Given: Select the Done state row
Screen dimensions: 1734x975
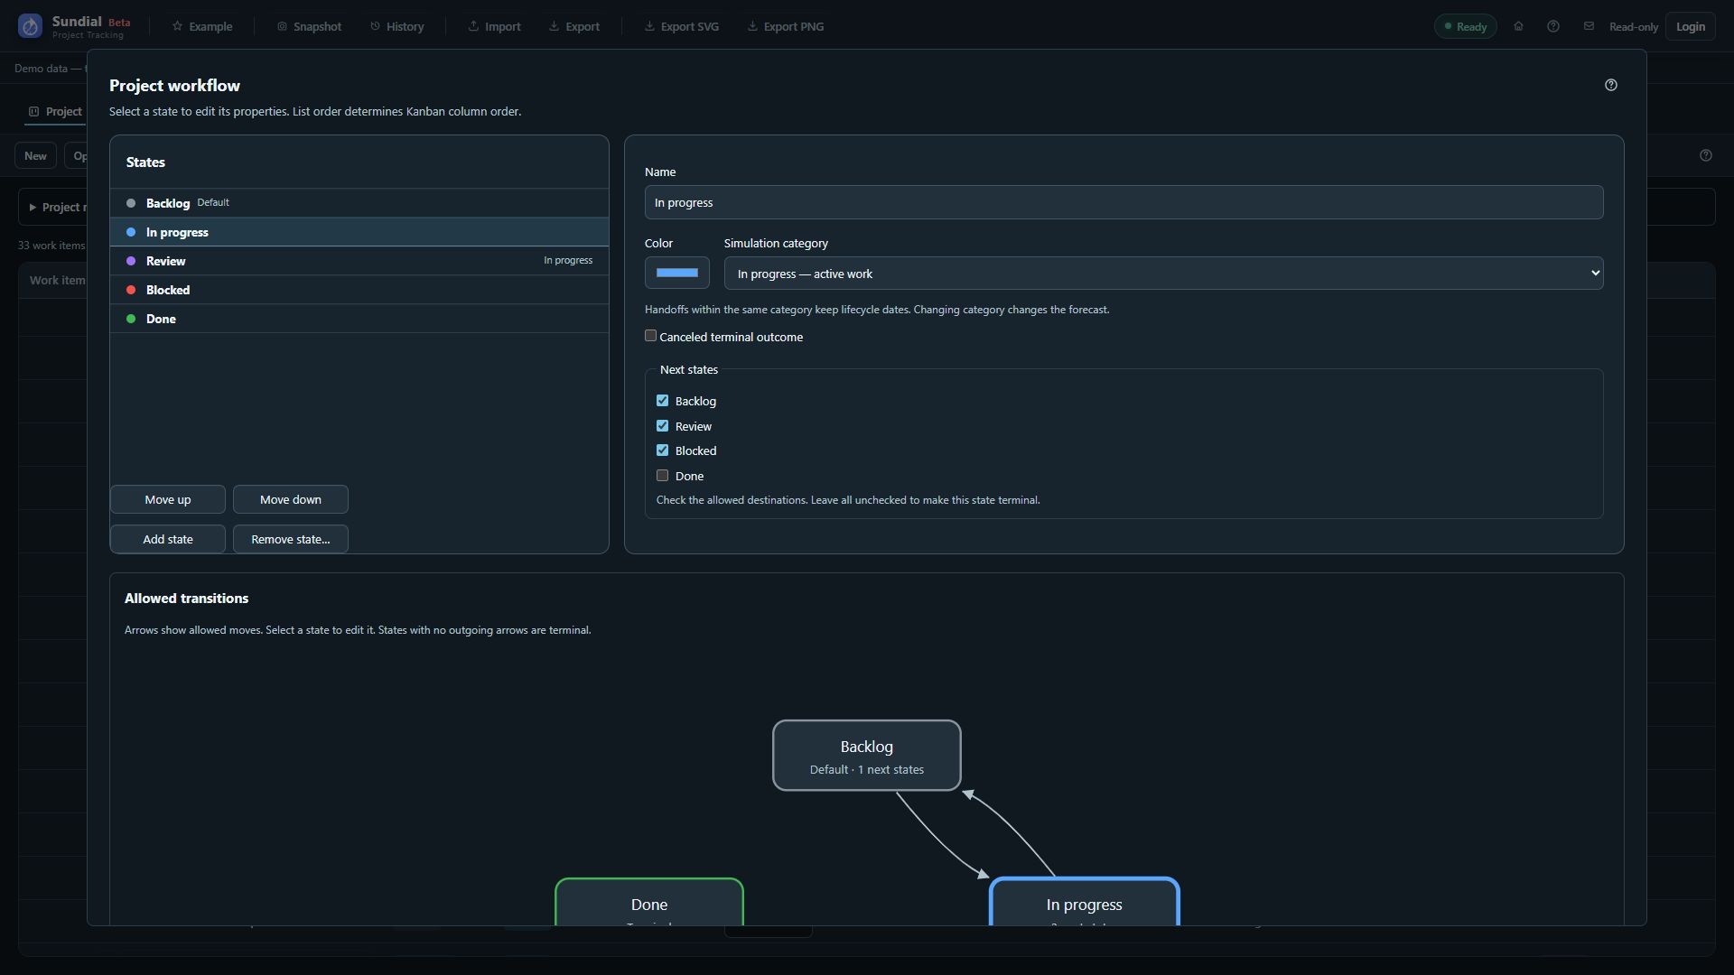Looking at the screenshot, I should pos(359,319).
